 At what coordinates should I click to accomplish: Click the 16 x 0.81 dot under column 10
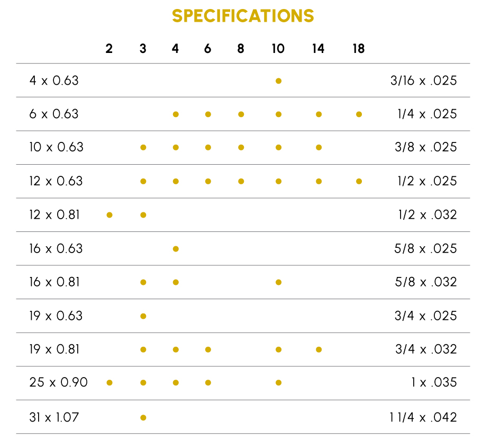[278, 282]
